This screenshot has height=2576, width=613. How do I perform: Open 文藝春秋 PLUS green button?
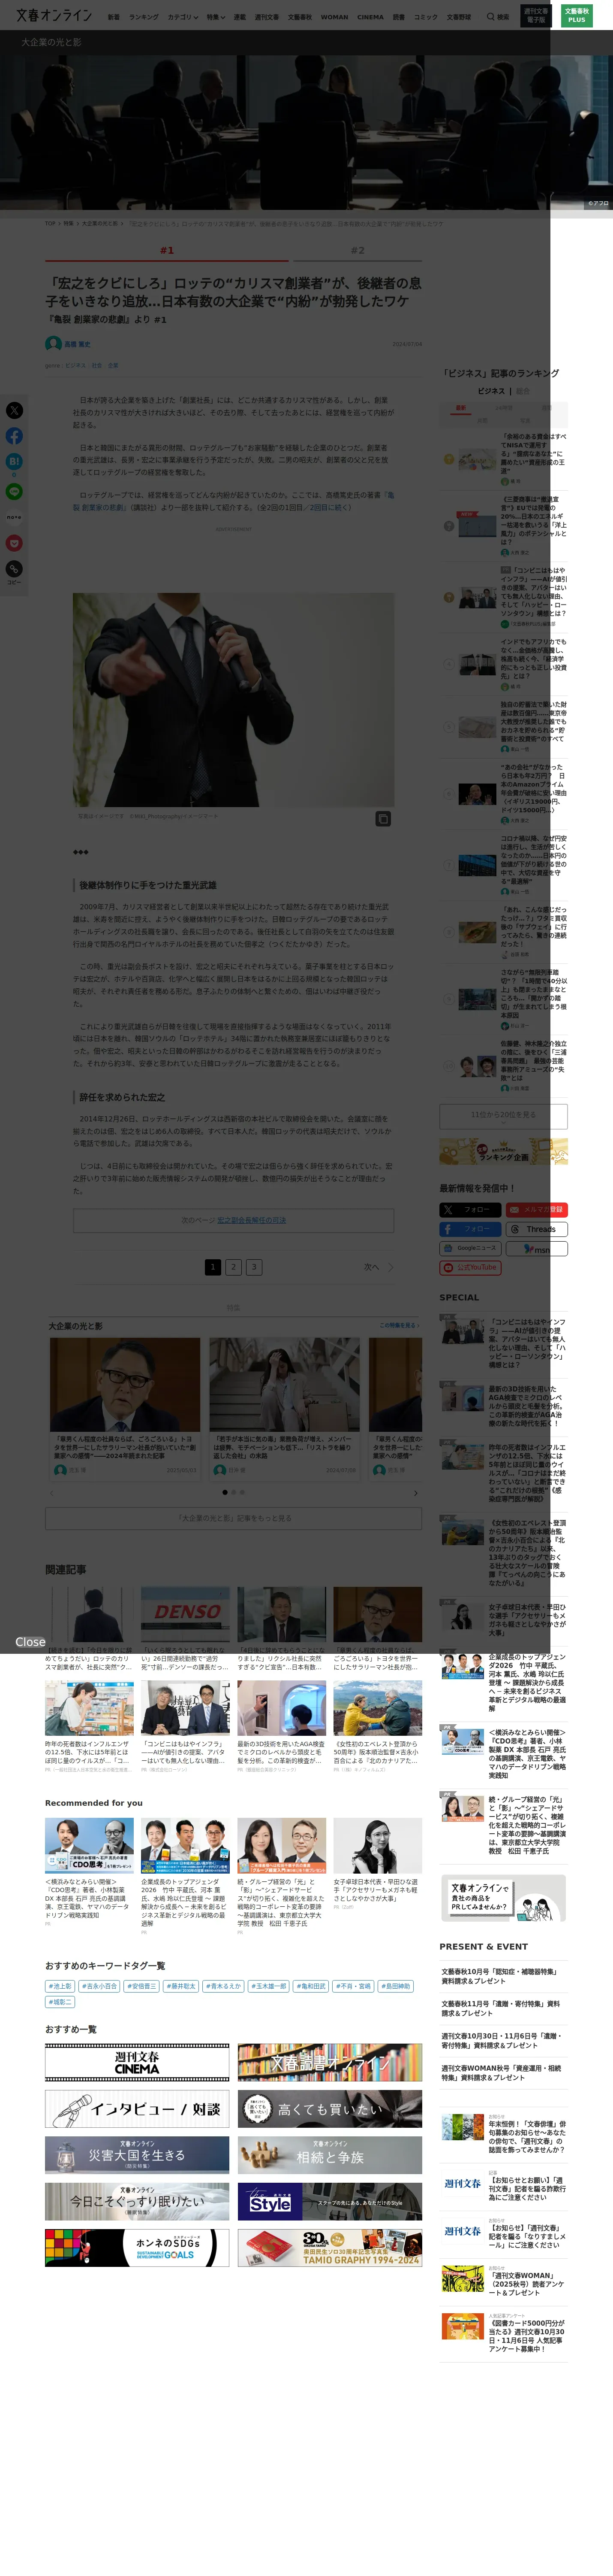(576, 16)
